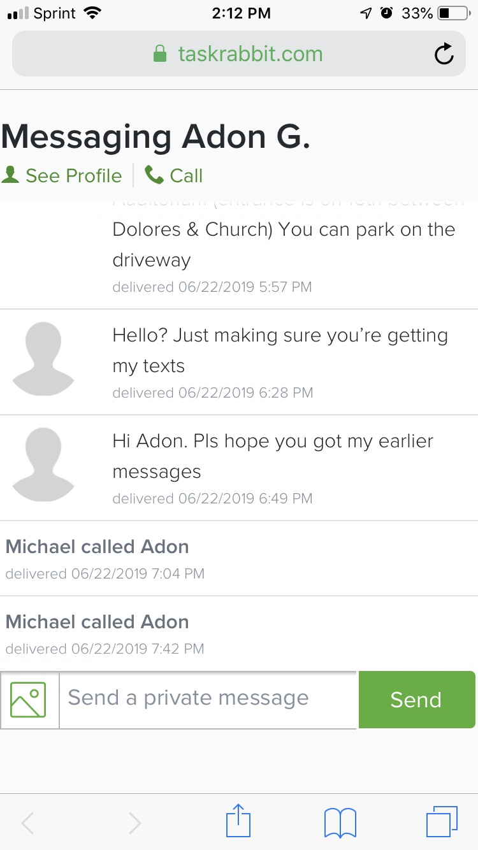Focus the Send a private message field

(x=208, y=699)
